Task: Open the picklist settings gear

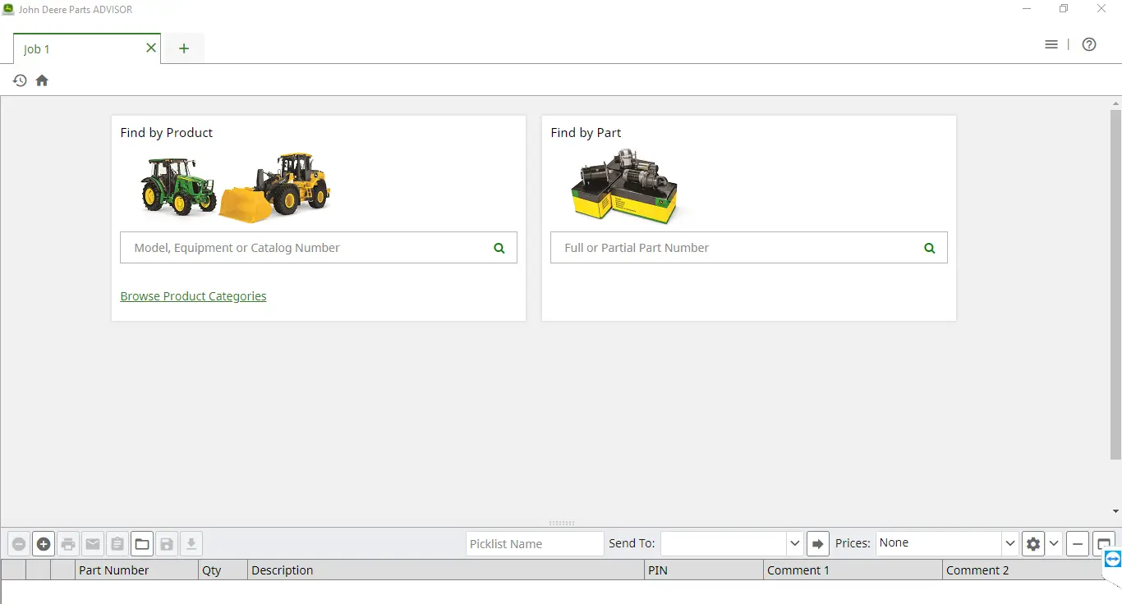Action: (x=1032, y=543)
